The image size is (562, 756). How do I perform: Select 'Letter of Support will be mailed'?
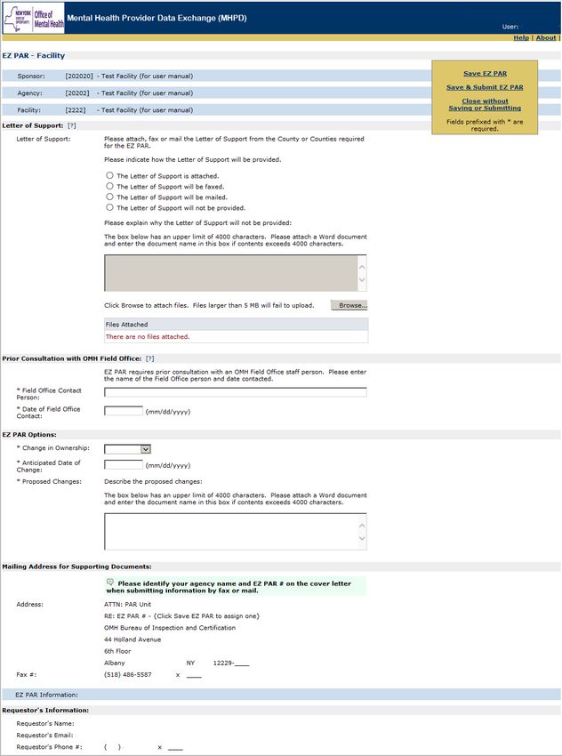[109, 197]
